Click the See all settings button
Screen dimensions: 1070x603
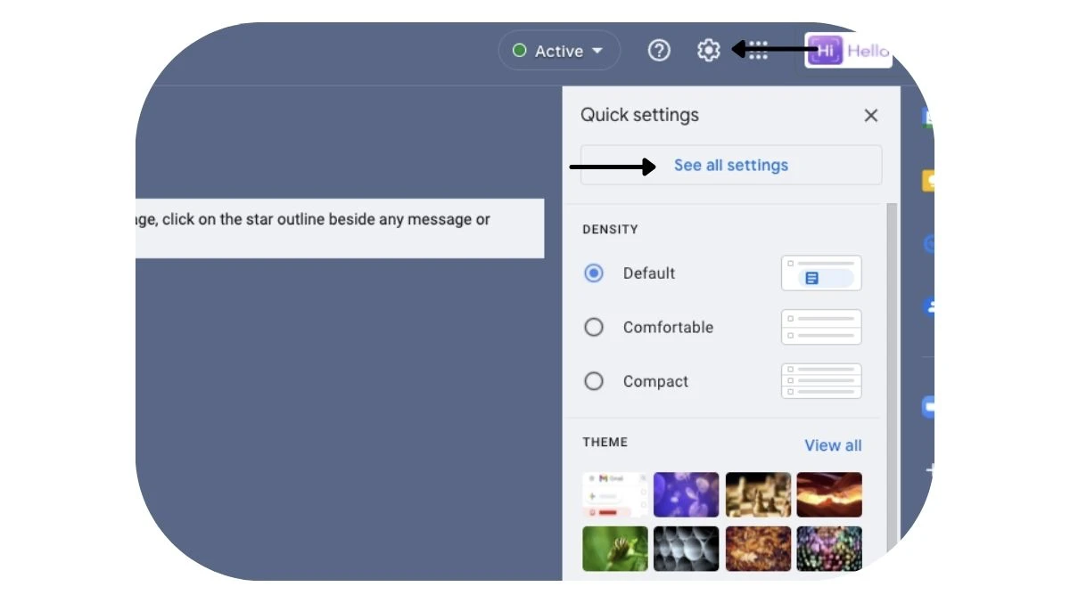(731, 165)
